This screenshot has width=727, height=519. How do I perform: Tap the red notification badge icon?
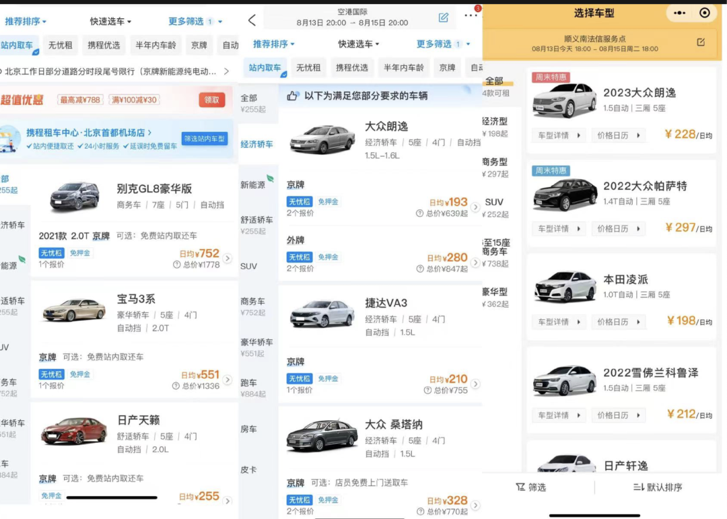click(477, 8)
